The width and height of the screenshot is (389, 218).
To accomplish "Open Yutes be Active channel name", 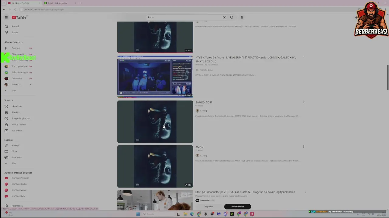I will [206, 70].
